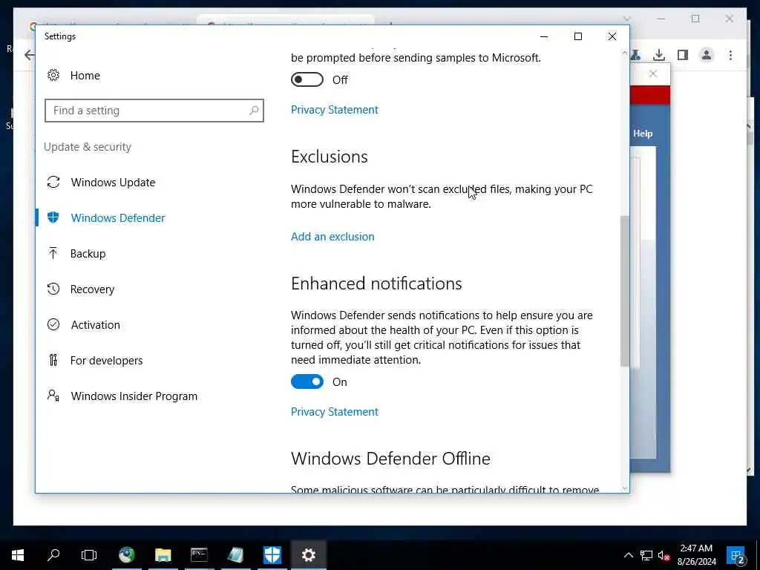Viewport: 760px width, 570px height.
Task: Click browser back arrow behind Settings
Action: coord(30,55)
